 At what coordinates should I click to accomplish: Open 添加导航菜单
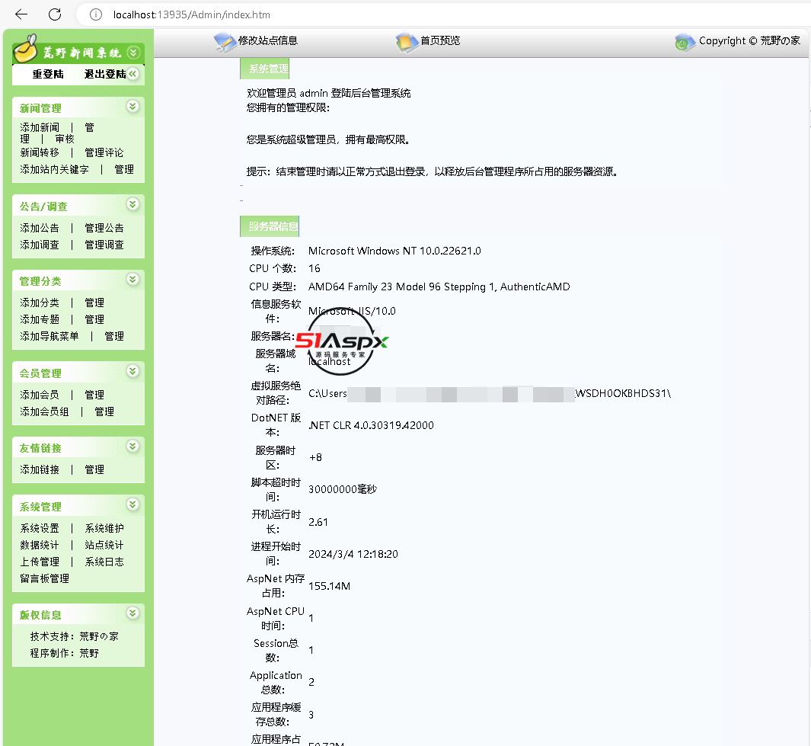49,336
